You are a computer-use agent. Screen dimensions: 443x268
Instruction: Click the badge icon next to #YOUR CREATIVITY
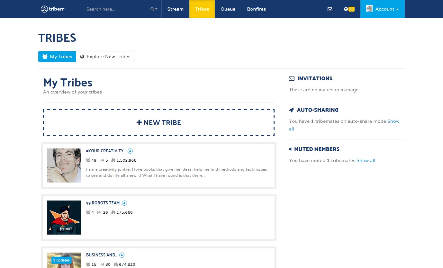click(x=130, y=151)
